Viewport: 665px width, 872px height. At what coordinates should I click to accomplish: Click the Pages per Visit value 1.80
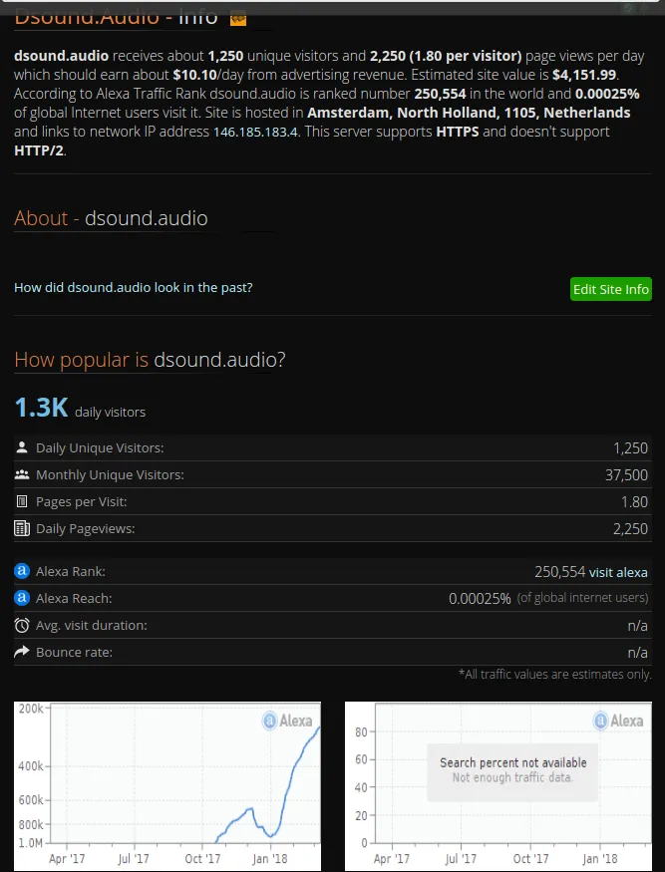(x=634, y=502)
